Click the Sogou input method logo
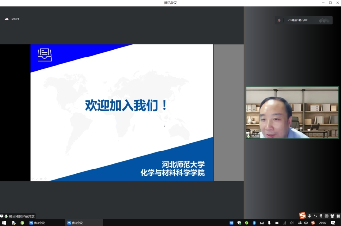341x226 pixels. pyautogui.click(x=302, y=216)
